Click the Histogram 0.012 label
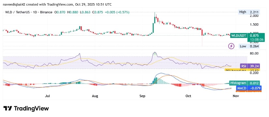Viewport: 269px width, 117px height. tap(245, 83)
